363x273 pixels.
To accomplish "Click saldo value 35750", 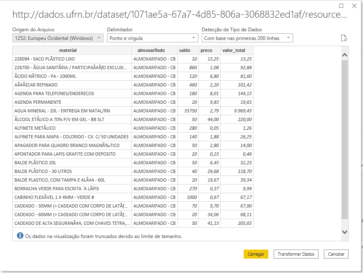I will pos(188,111).
